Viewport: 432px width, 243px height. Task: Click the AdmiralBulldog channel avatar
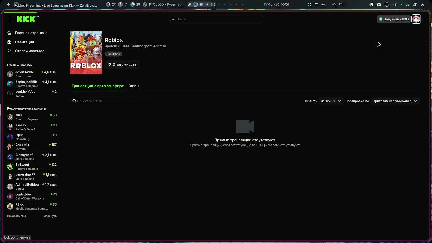click(10, 186)
